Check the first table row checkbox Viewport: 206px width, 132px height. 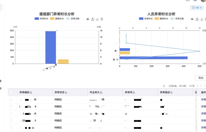(x=11, y=99)
